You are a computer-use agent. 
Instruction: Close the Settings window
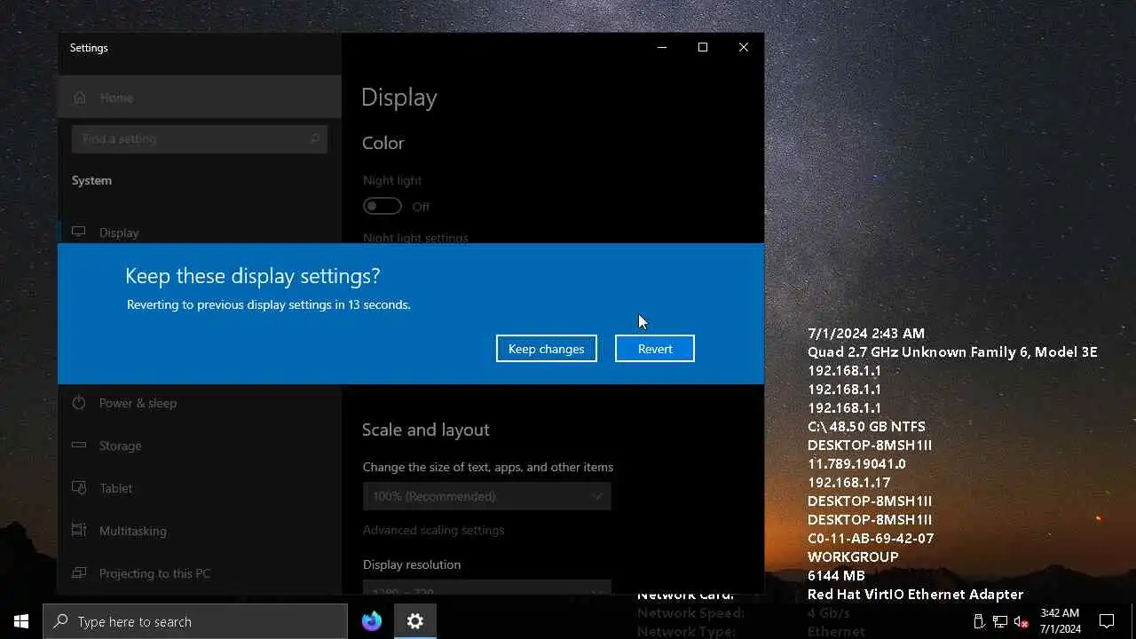pyautogui.click(x=744, y=48)
